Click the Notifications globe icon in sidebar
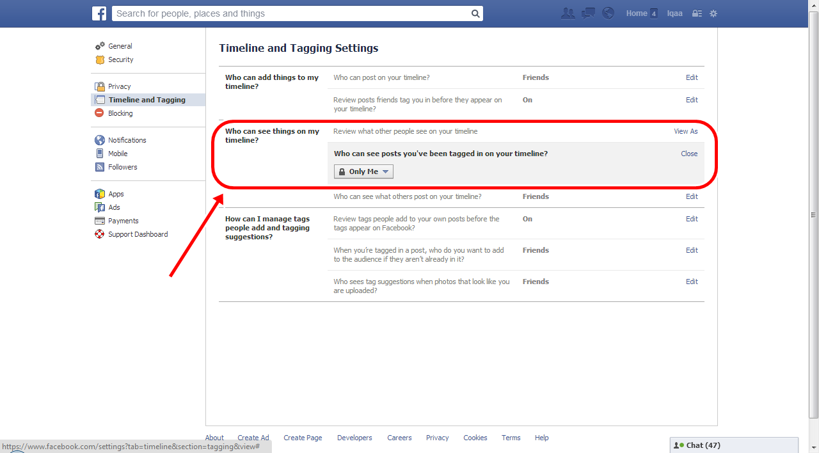This screenshot has width=819, height=453. coord(100,140)
